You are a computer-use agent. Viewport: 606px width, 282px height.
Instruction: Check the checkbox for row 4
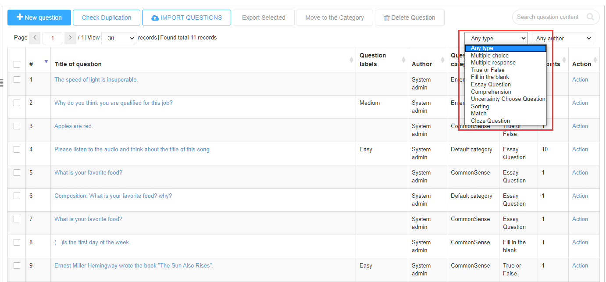point(17,150)
